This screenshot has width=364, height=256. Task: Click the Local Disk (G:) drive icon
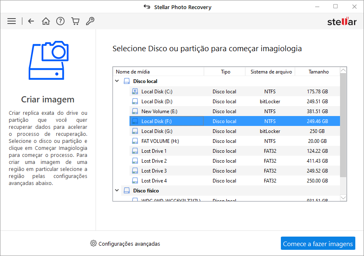click(x=135, y=131)
